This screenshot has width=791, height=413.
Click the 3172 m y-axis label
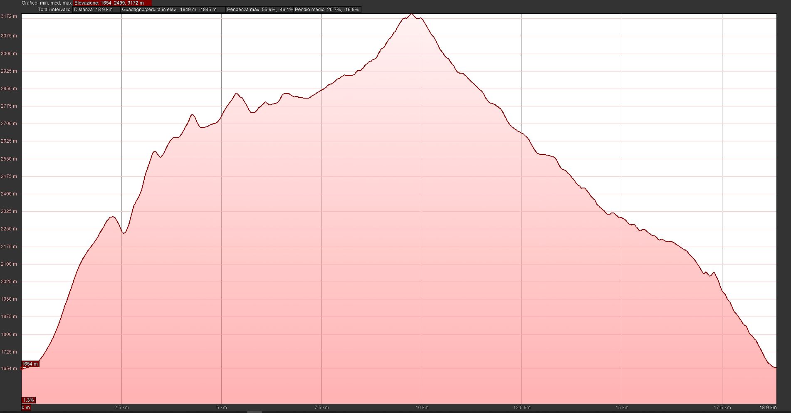(x=9, y=17)
